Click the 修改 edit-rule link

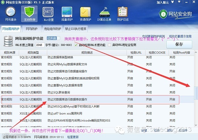coord(157,130)
